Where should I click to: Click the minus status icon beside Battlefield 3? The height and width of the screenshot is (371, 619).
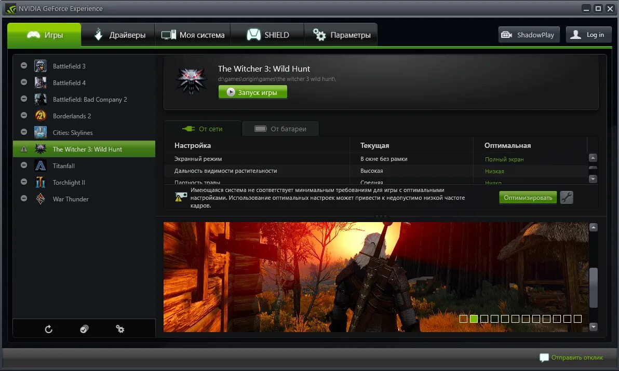click(x=24, y=65)
